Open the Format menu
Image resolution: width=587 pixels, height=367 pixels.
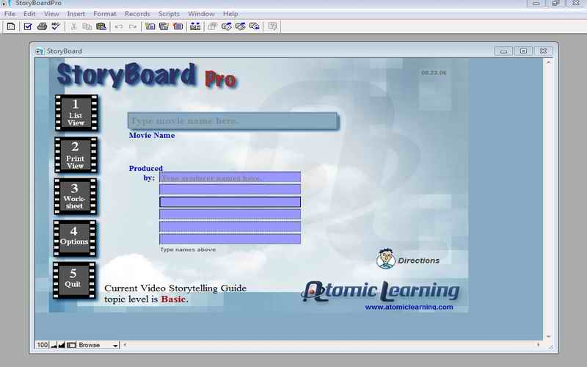105,14
